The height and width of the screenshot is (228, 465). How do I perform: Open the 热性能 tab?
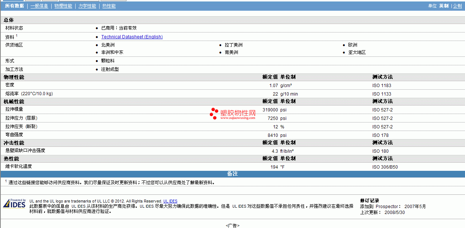109,6
